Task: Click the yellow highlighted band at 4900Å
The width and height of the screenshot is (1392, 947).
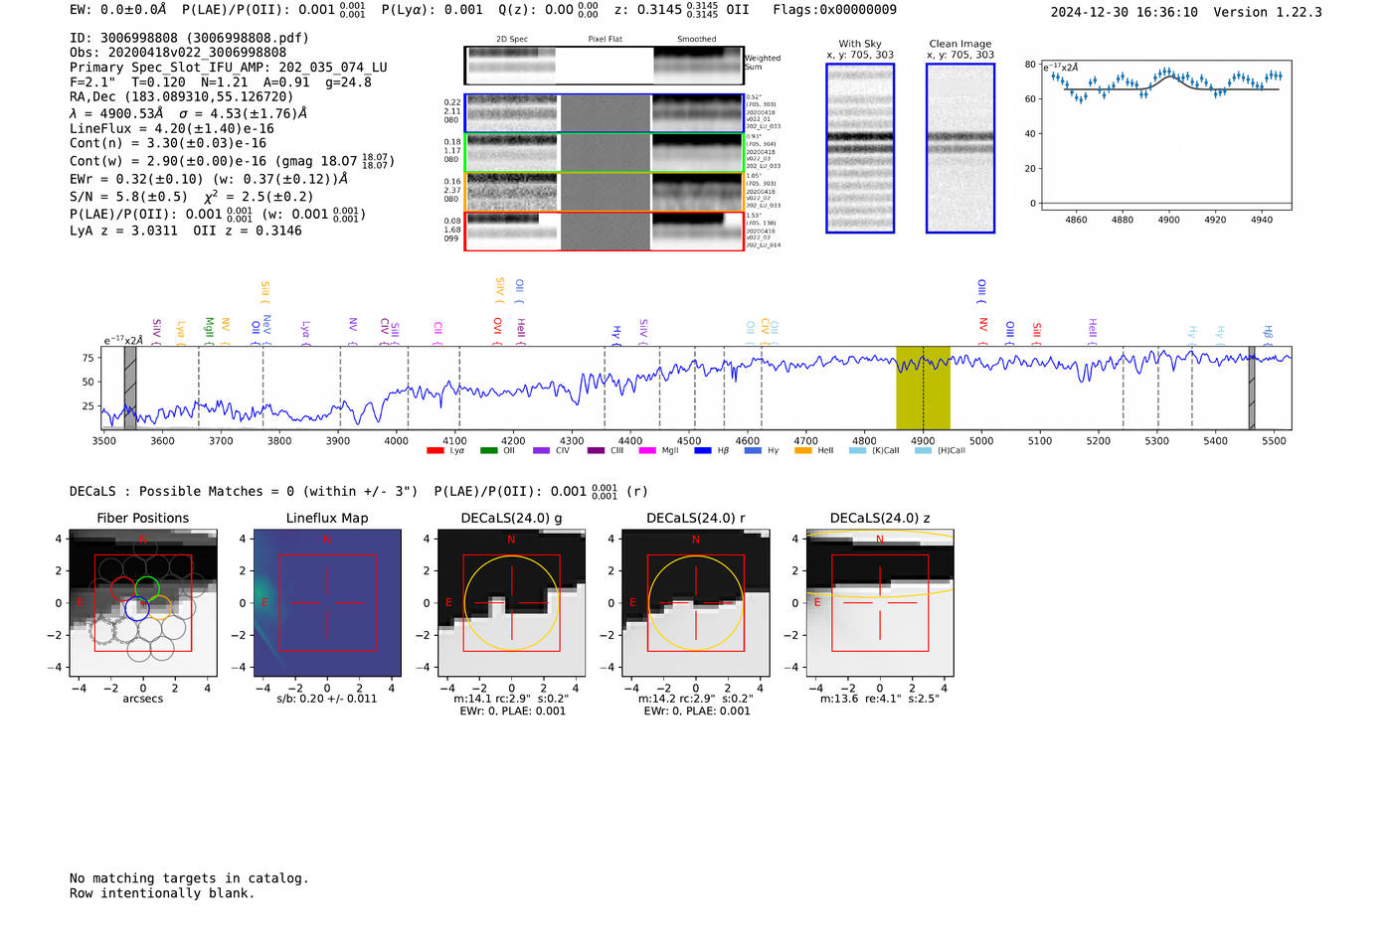Action: tap(924, 388)
